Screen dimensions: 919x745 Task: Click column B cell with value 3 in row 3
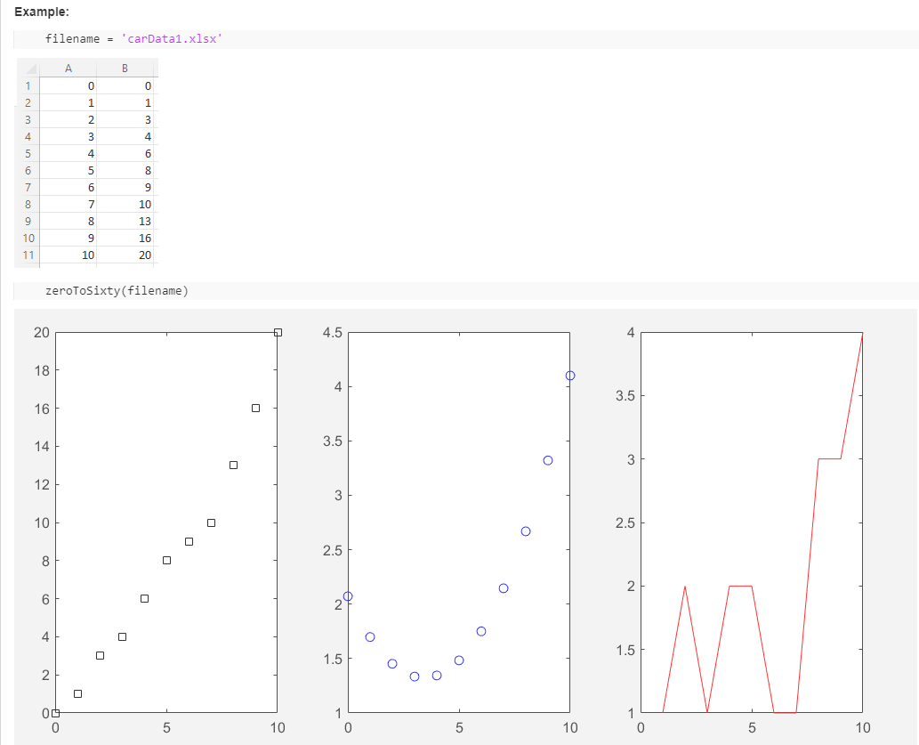125,119
